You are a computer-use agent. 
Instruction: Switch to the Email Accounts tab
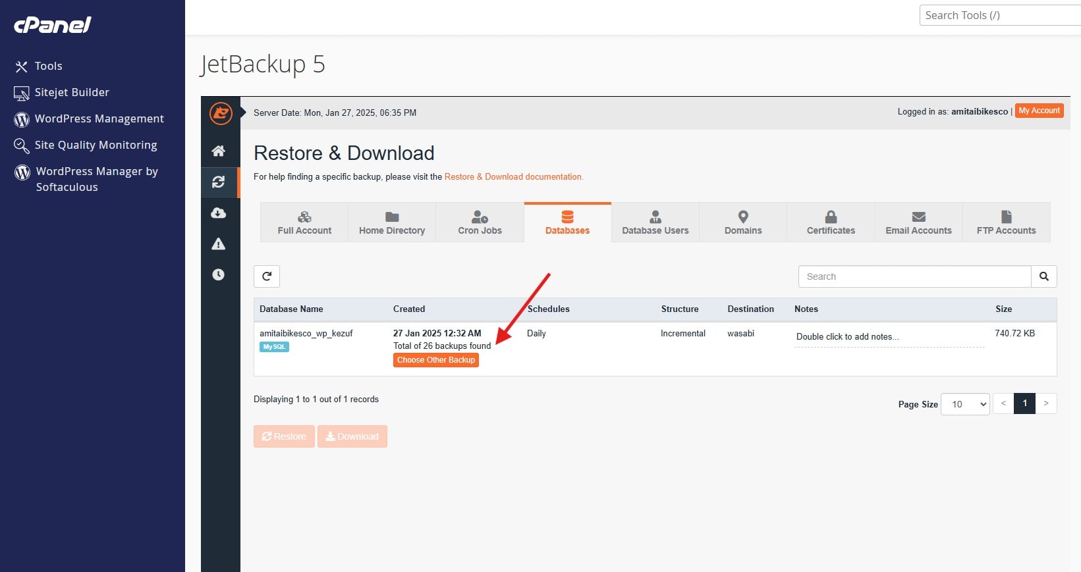click(919, 222)
